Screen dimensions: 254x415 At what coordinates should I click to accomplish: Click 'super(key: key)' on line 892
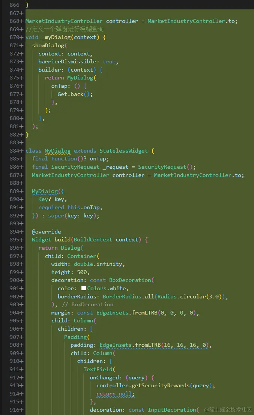[x=72, y=216]
